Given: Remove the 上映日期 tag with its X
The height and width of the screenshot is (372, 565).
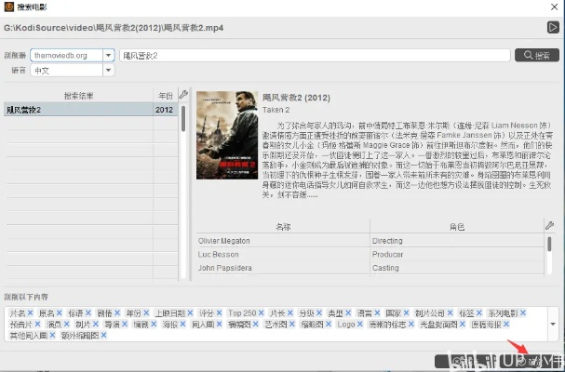Looking at the screenshot, I should point(190,312).
